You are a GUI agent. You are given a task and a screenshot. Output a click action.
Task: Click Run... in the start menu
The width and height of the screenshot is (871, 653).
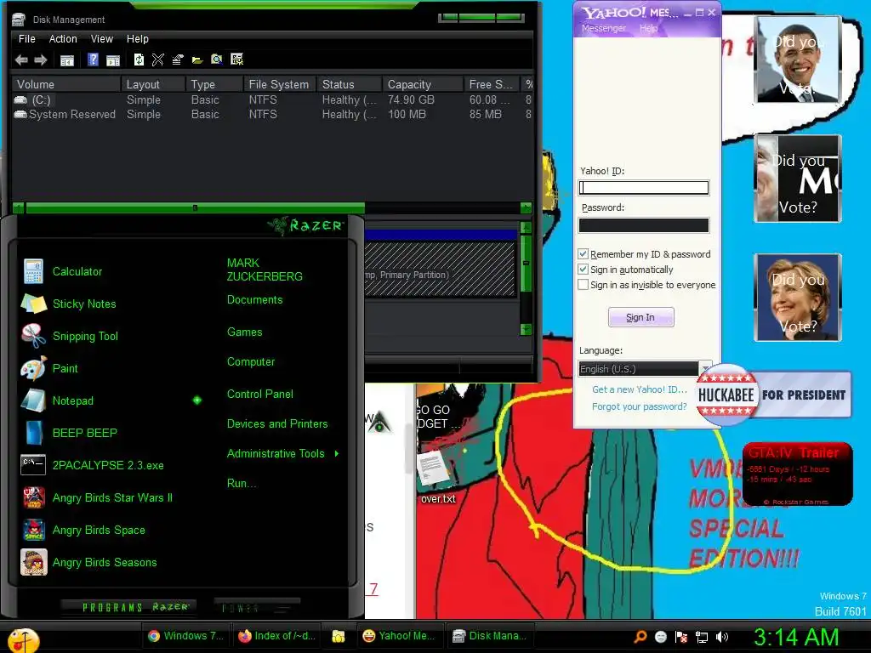tap(242, 483)
